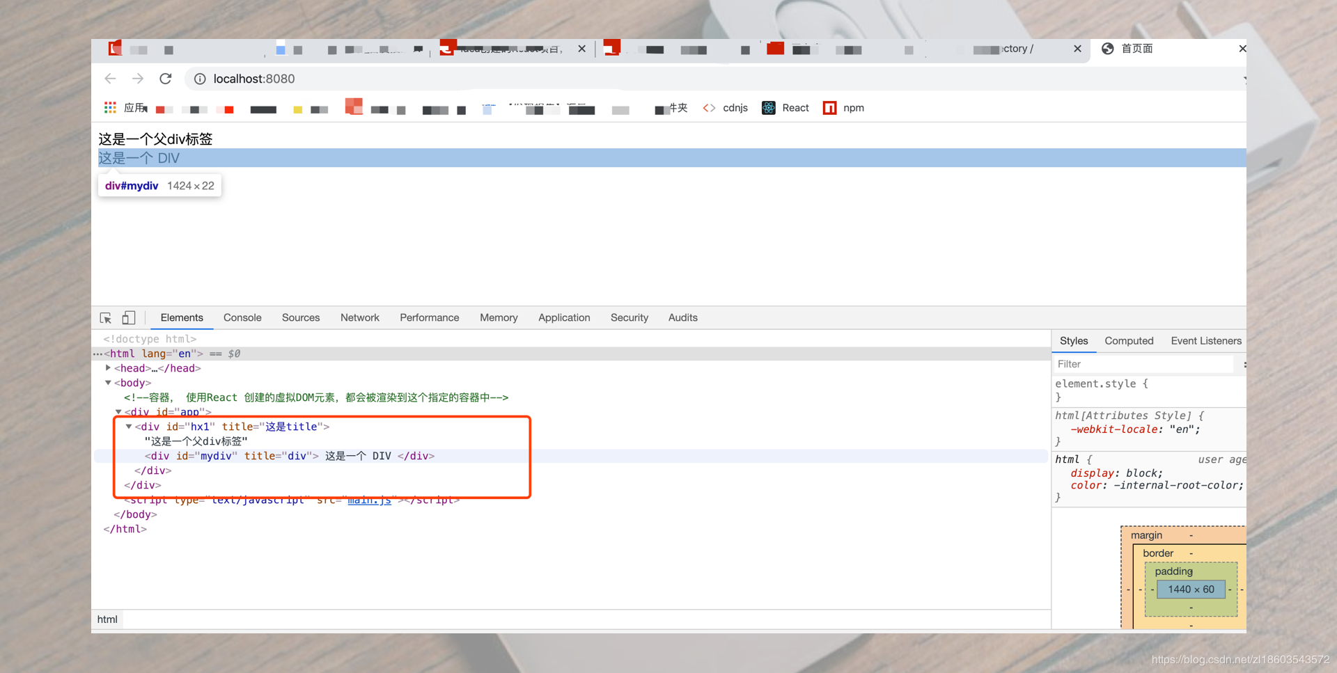This screenshot has height=673, width=1337.
Task: Select the closing body tag line
Action: (135, 514)
